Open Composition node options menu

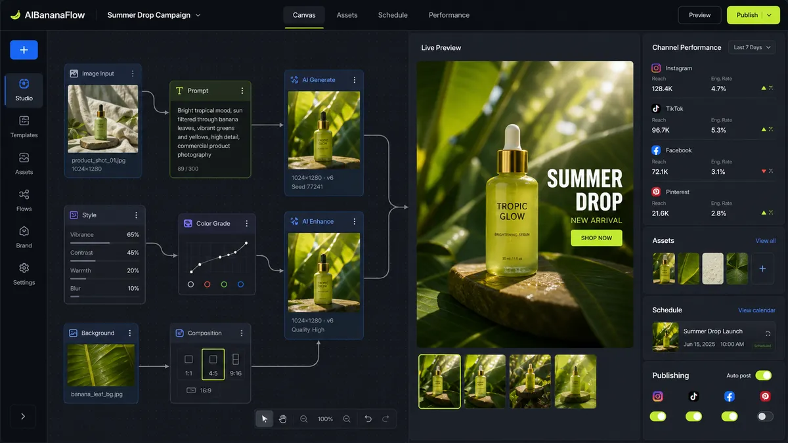click(242, 333)
